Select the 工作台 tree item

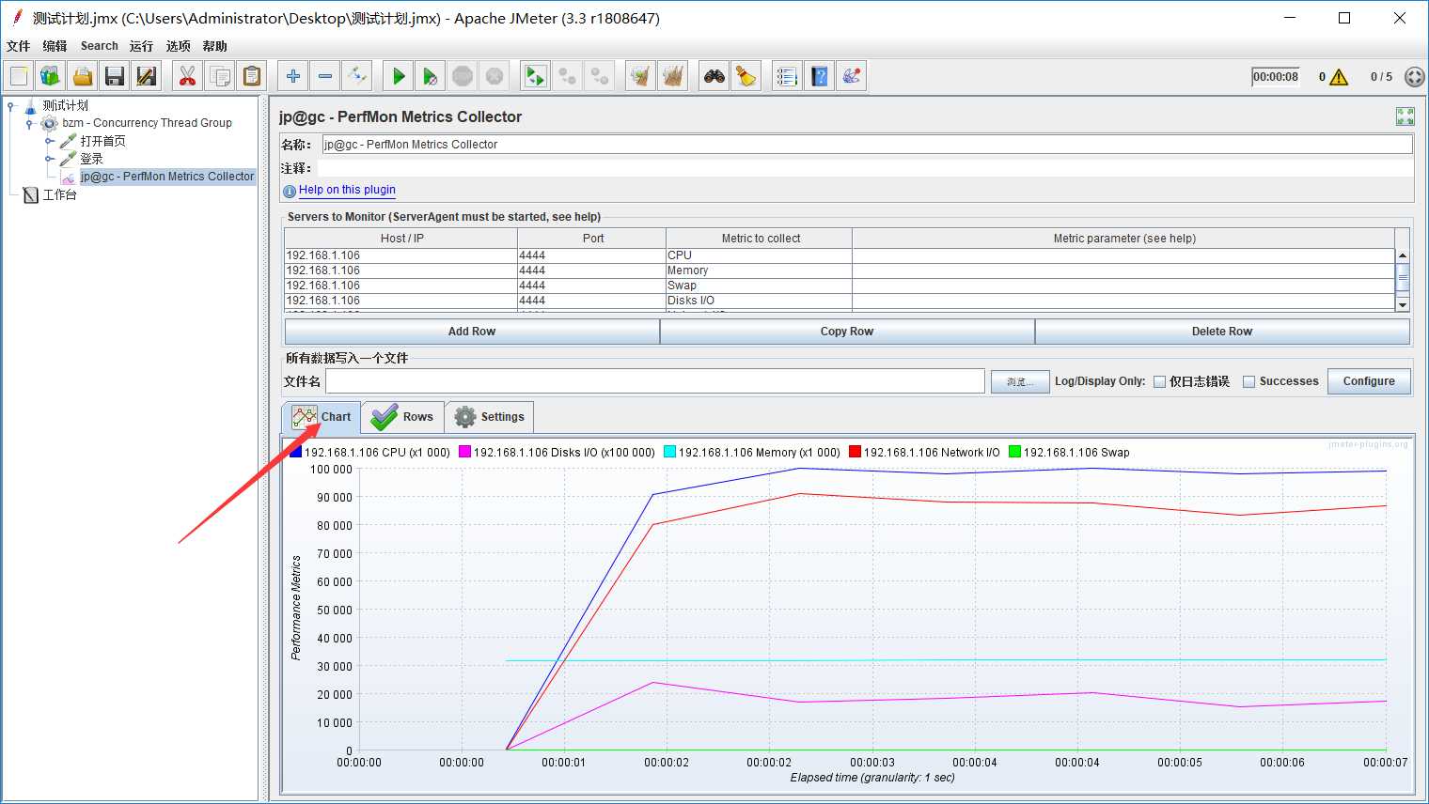(x=59, y=194)
